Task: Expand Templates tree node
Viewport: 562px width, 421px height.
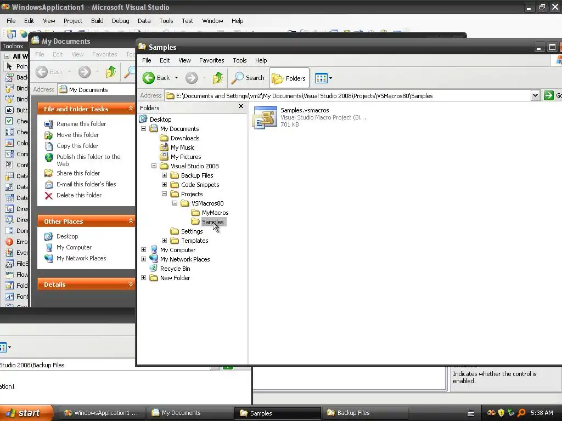Action: (x=164, y=240)
